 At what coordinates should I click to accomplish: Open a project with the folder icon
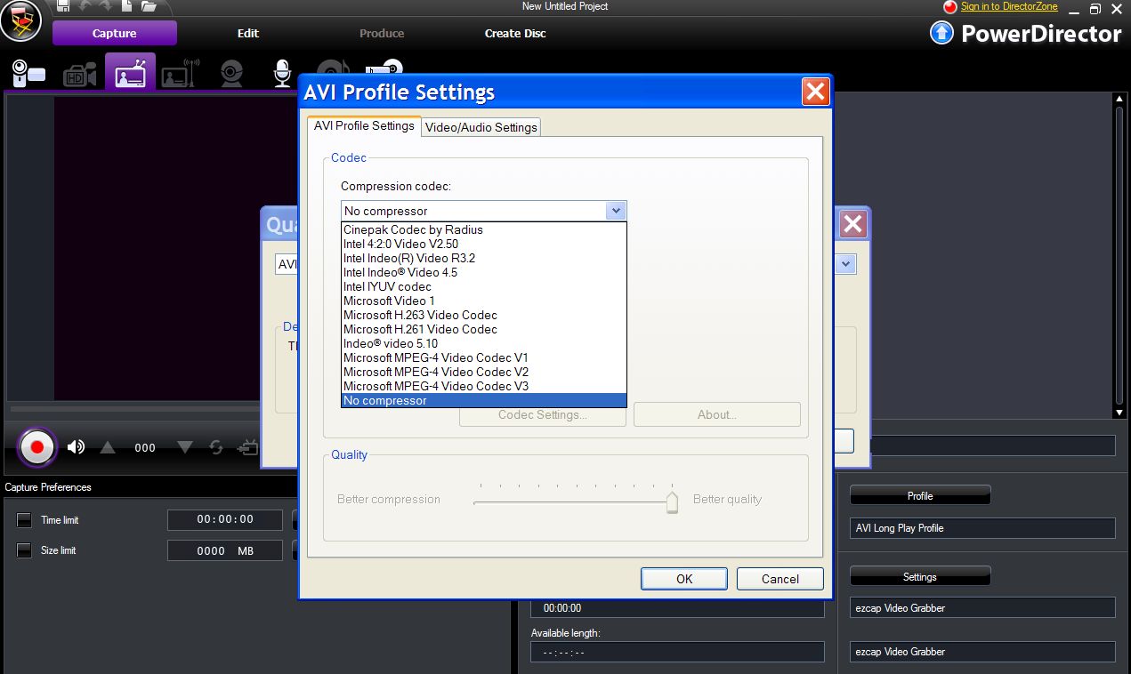point(149,6)
